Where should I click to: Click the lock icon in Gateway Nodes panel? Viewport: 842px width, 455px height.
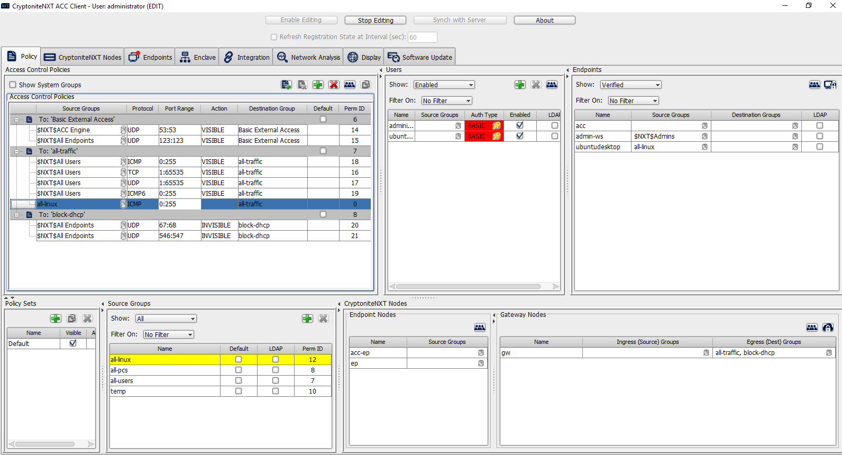[828, 327]
